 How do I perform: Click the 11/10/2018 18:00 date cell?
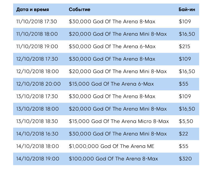click(37, 34)
